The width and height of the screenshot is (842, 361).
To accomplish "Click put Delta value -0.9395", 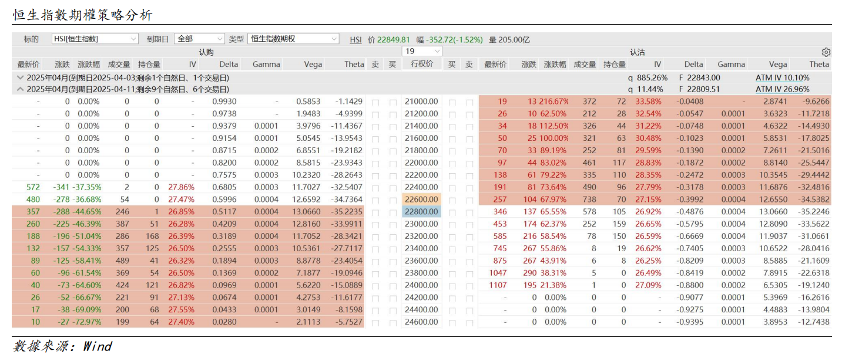I will point(690,322).
